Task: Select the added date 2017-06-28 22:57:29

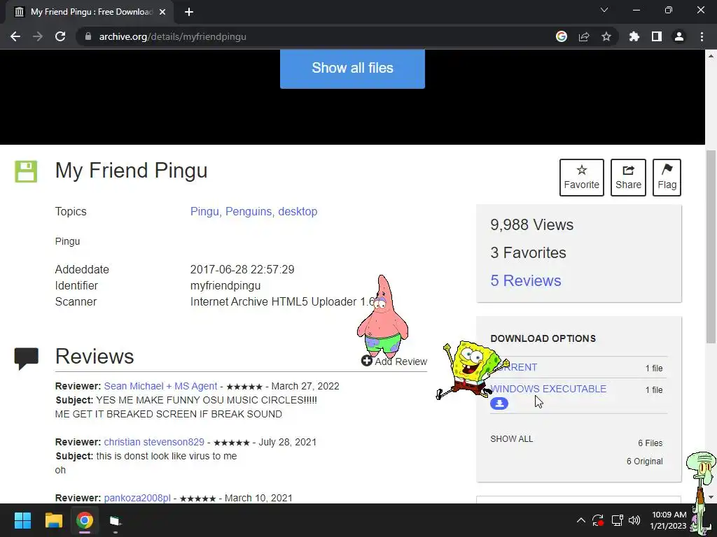Action: (x=242, y=269)
